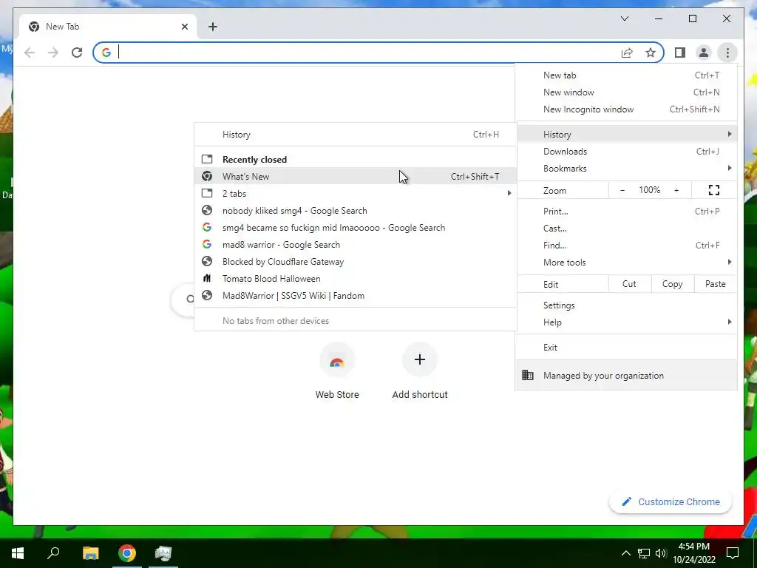Open the profile avatar icon

(704, 53)
